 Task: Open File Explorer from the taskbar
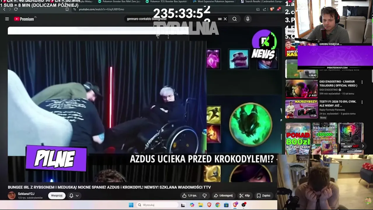pyautogui.click(x=200, y=205)
